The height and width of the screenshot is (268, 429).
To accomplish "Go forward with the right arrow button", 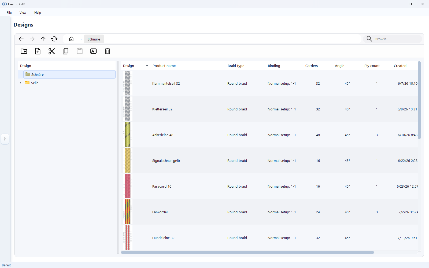I will pos(32,39).
